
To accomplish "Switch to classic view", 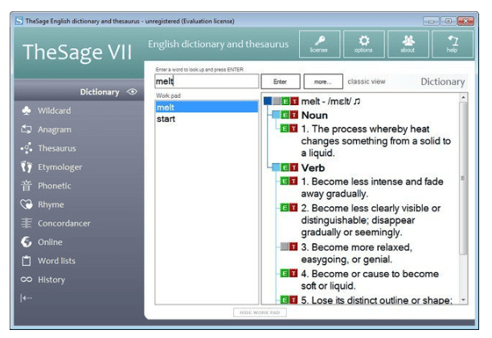I will click(x=366, y=81).
